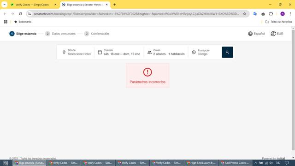This screenshot has width=295, height=166.
Task: Select the High-End Luxury taskbar window
Action: [x=201, y=163]
